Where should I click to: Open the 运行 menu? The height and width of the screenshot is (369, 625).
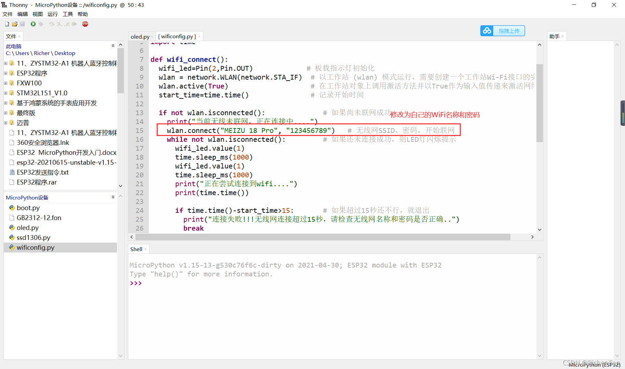point(52,14)
